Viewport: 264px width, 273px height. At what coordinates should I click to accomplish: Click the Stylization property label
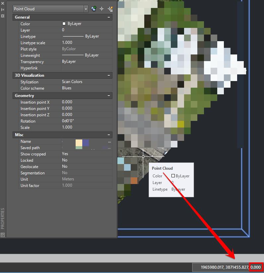30,82
